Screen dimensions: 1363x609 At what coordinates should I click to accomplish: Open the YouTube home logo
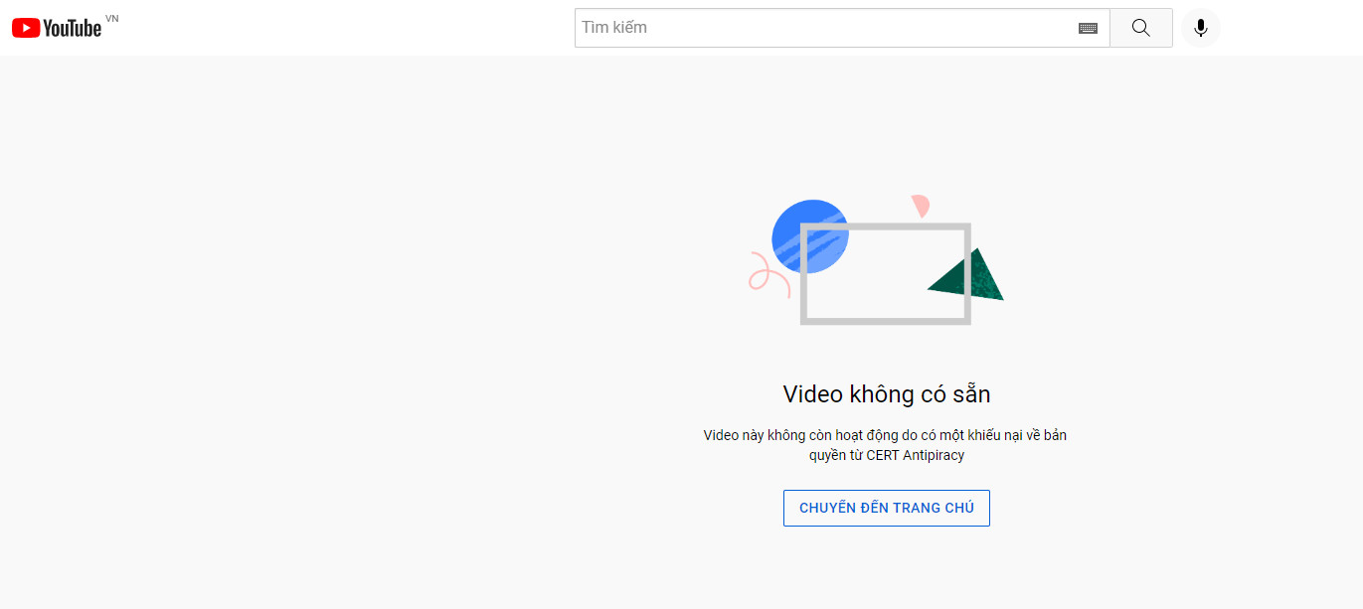57,28
